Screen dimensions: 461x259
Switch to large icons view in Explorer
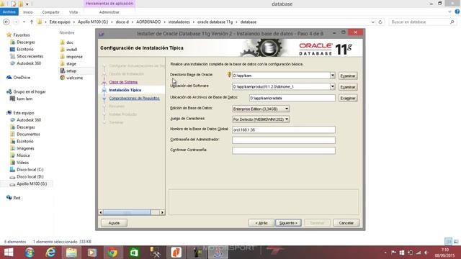tap(456, 242)
